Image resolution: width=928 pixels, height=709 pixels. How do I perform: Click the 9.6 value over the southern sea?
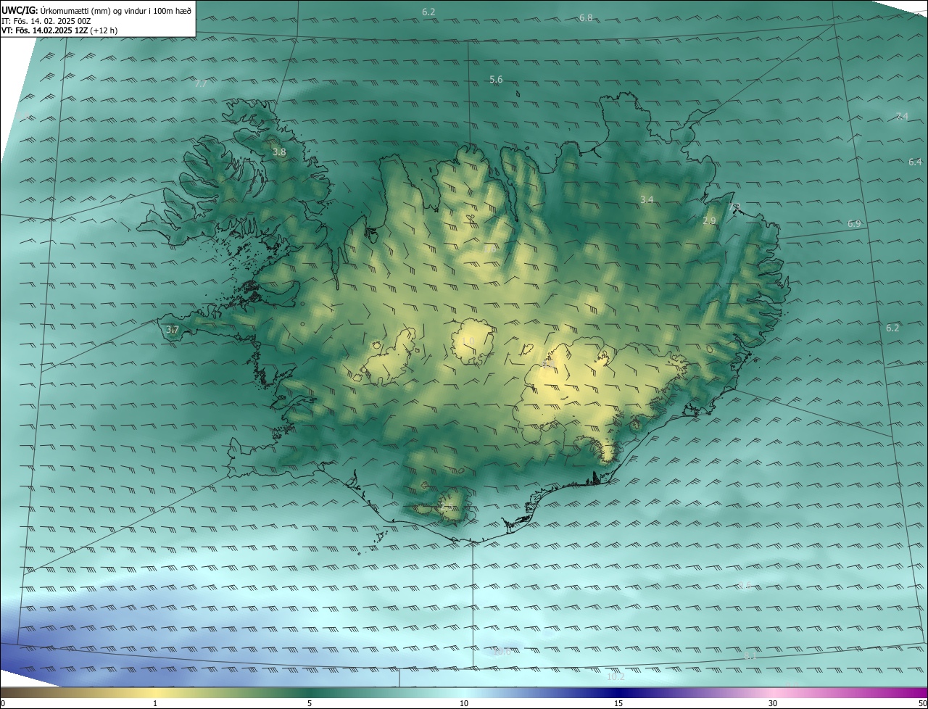(x=745, y=584)
